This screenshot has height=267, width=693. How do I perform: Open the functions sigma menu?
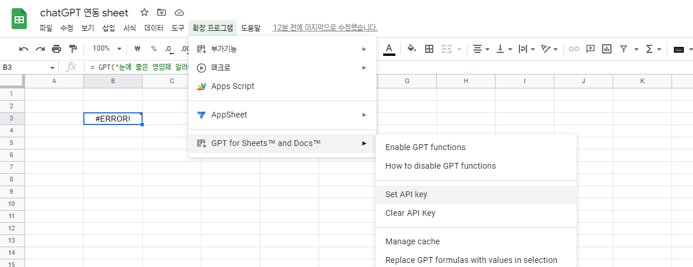pos(653,49)
